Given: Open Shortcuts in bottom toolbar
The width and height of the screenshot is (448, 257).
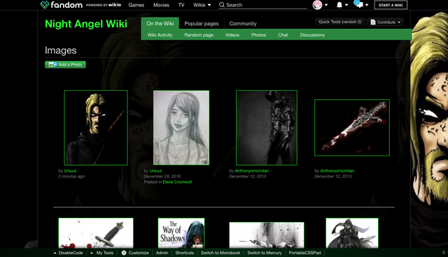Looking at the screenshot, I should (x=185, y=253).
